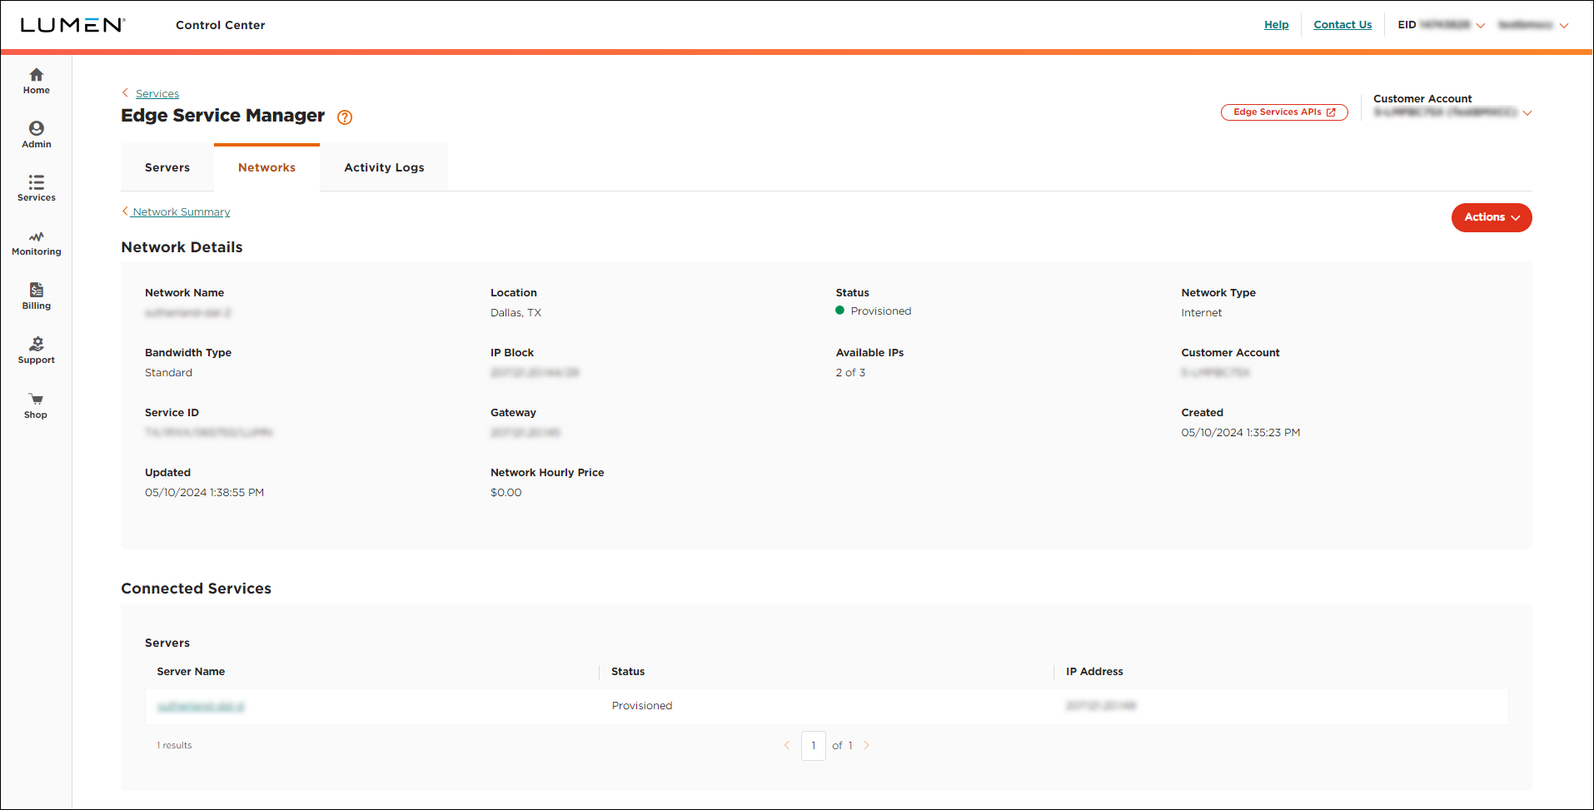Switch to the Servers tab
1594x810 pixels.
point(167,167)
